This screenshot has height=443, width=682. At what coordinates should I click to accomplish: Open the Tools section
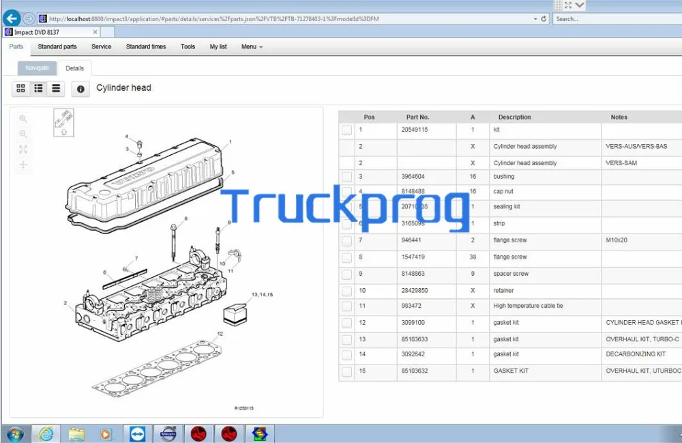tap(188, 46)
